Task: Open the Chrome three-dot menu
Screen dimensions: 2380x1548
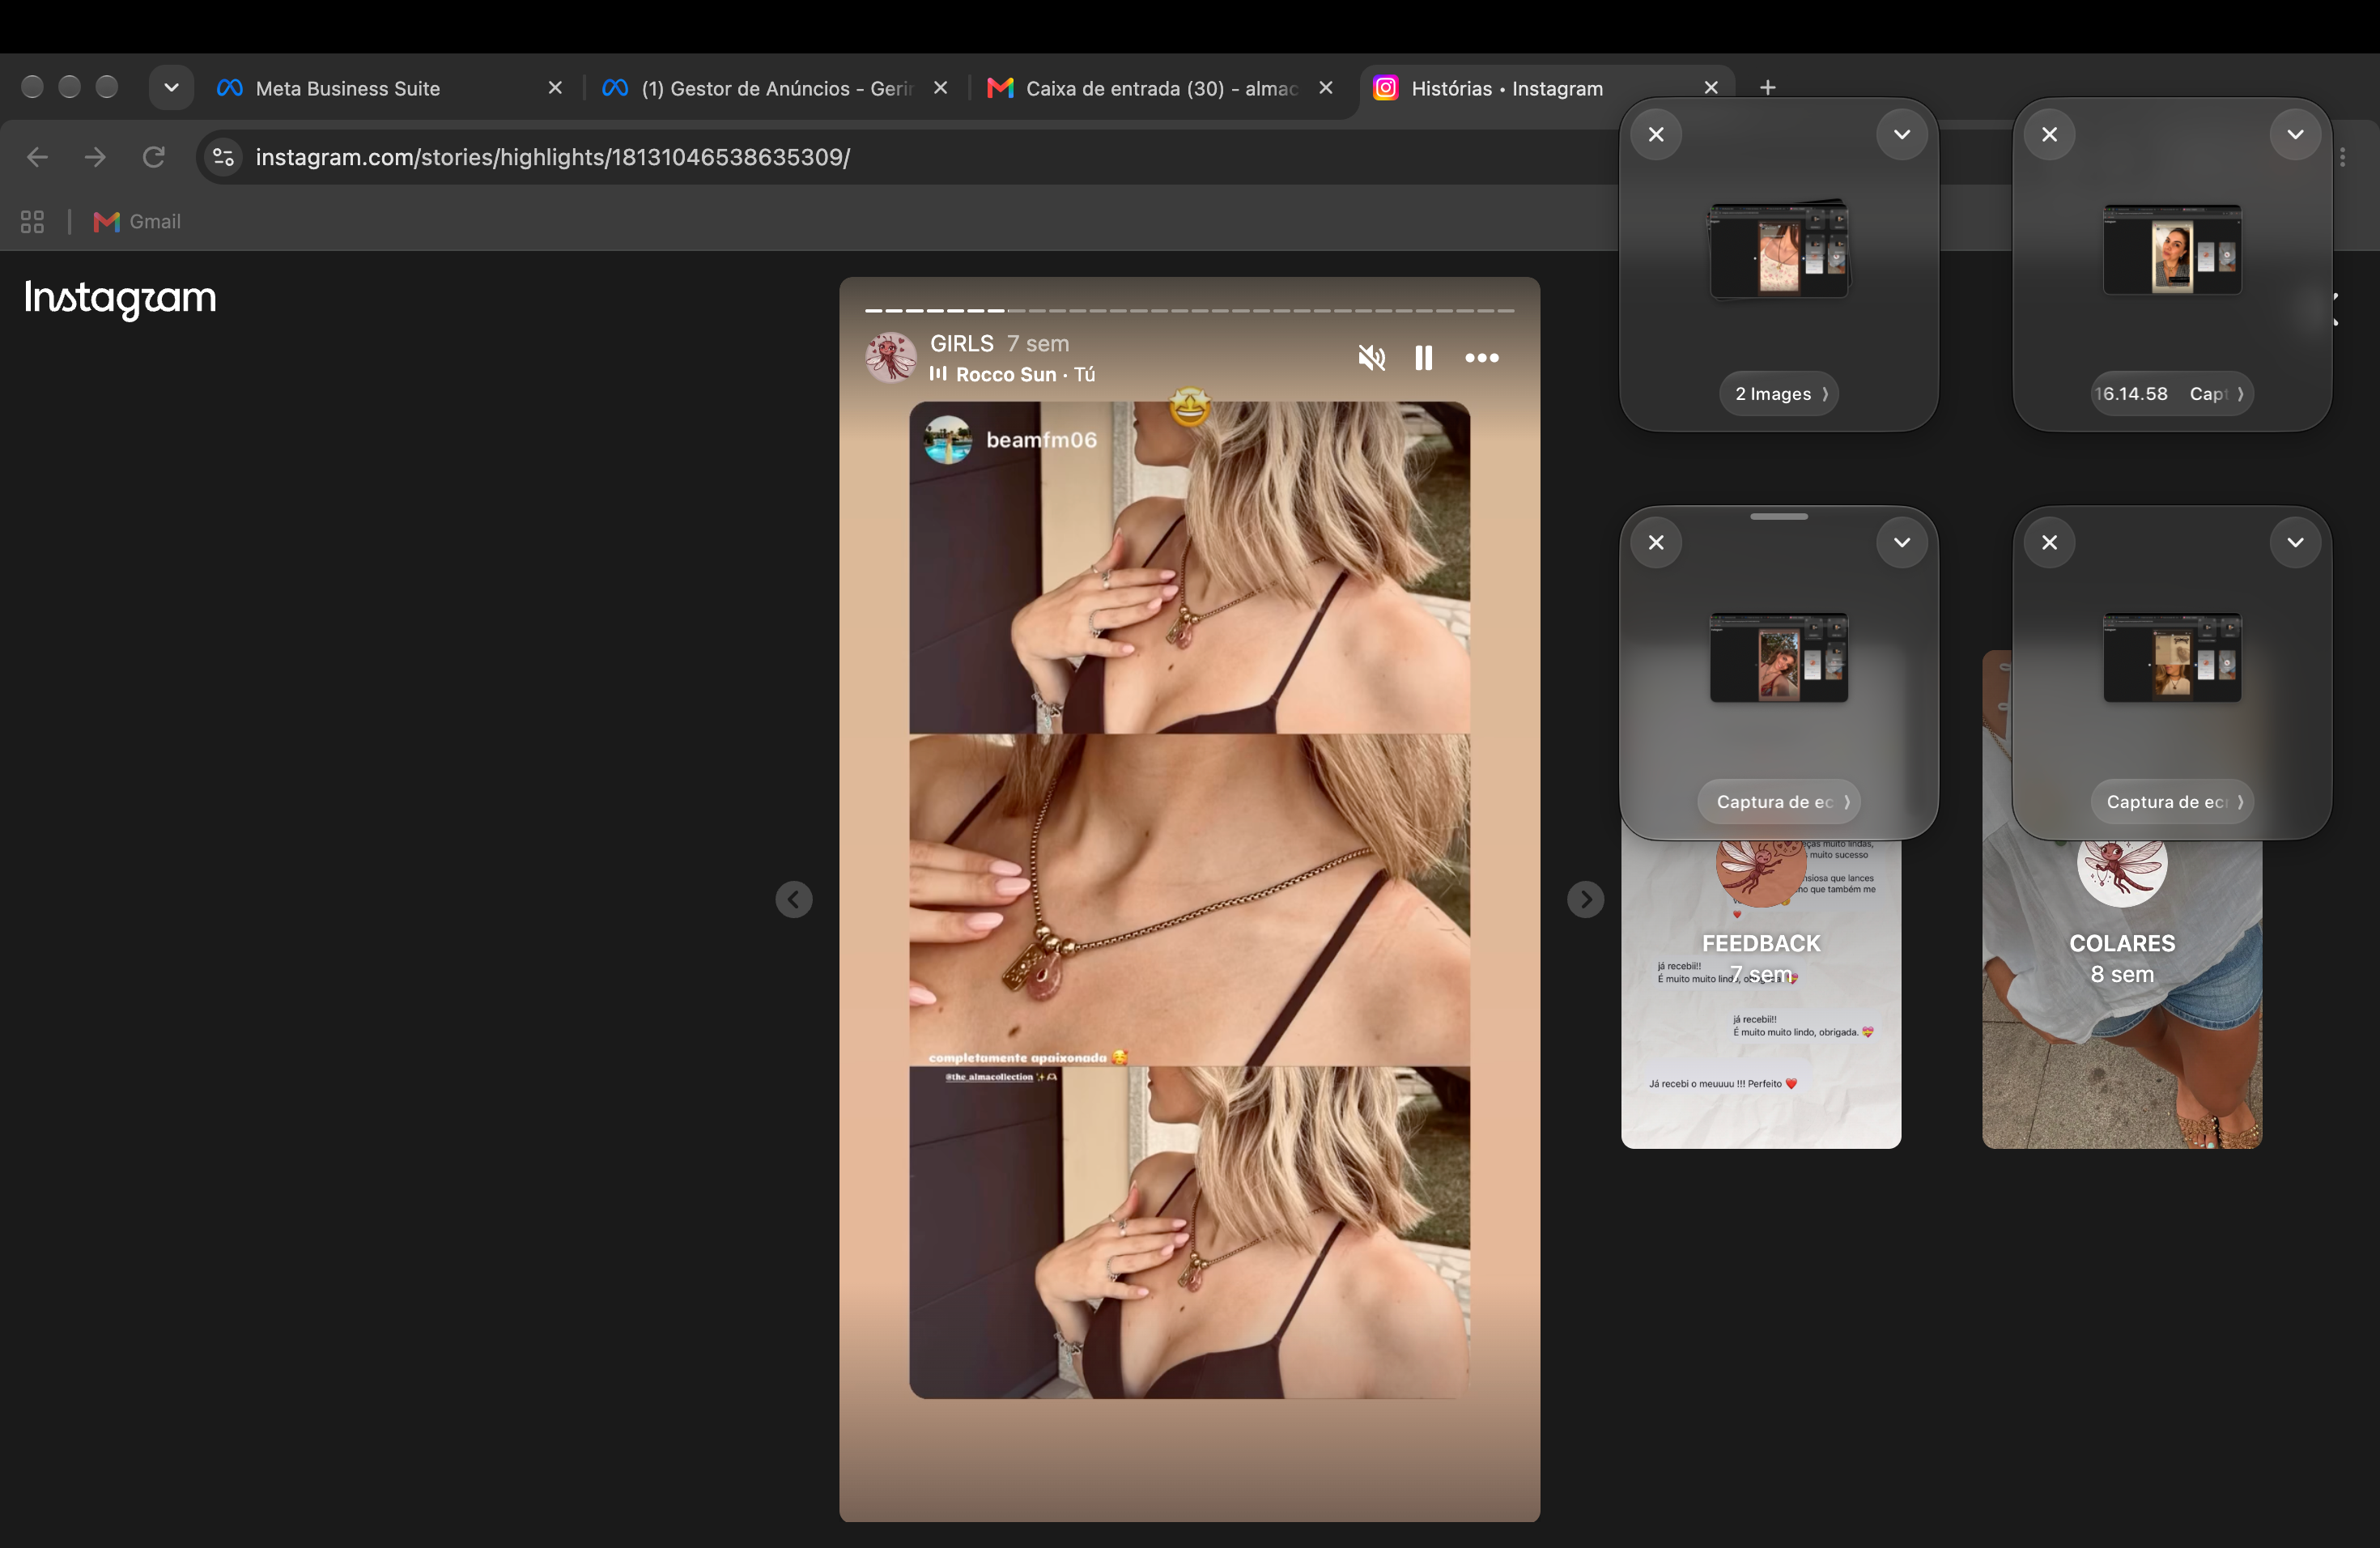Action: point(2343,157)
